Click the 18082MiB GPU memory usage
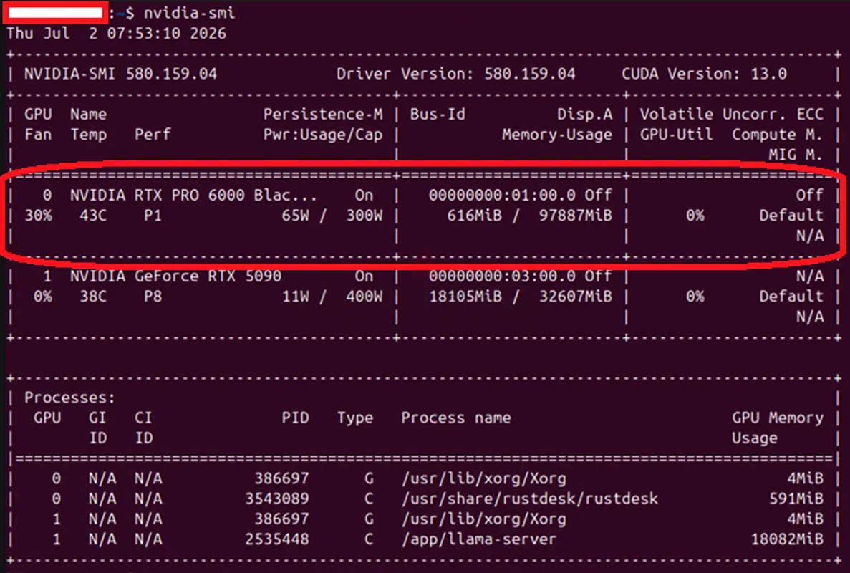This screenshot has height=573, width=850. (x=787, y=540)
